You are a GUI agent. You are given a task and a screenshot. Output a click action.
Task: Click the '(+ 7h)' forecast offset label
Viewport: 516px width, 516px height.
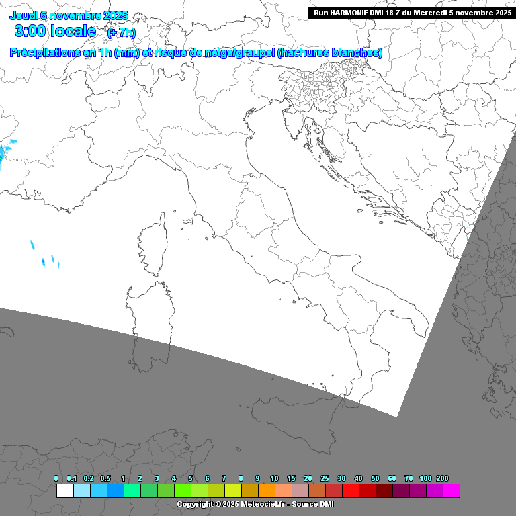122,32
